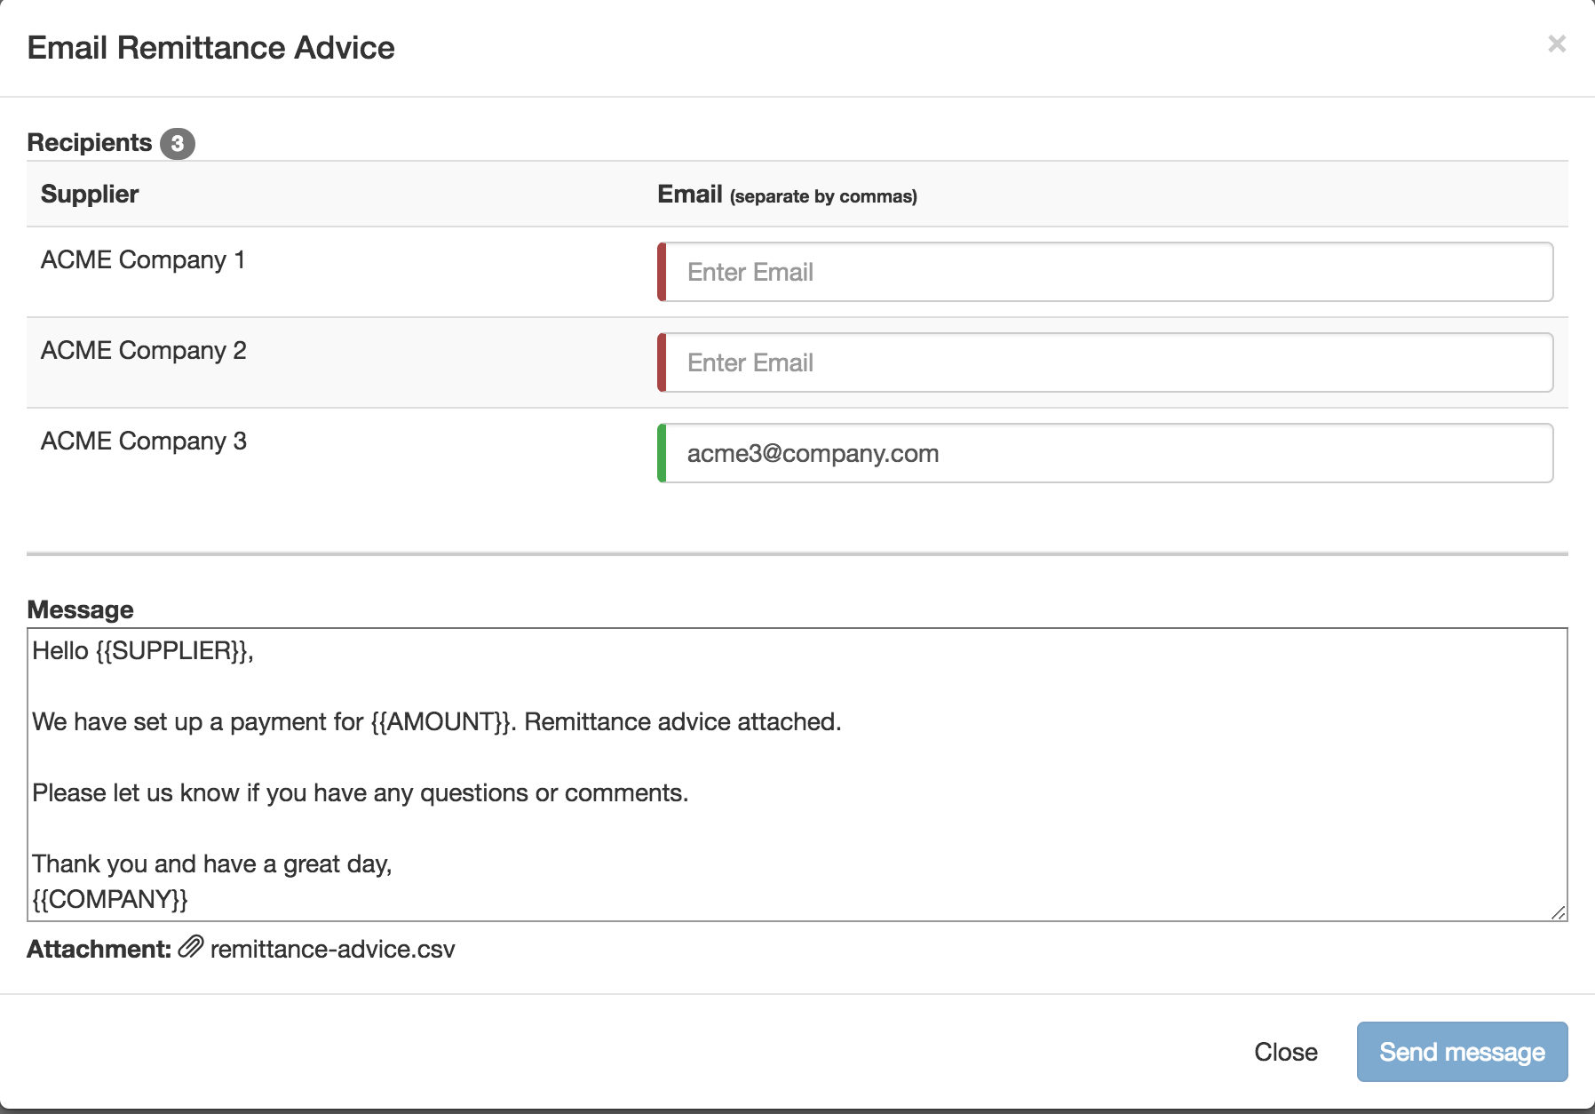The height and width of the screenshot is (1114, 1595).
Task: Grab the message box resize handle
Action: click(x=1559, y=912)
